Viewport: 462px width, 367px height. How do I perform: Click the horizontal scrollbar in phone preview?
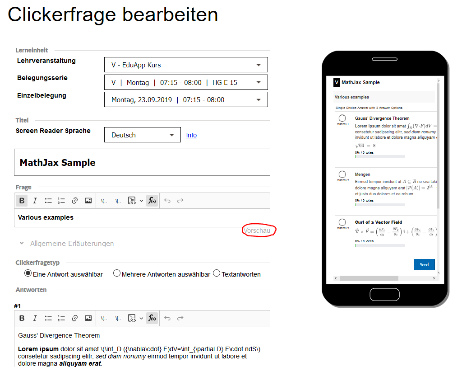369,278
